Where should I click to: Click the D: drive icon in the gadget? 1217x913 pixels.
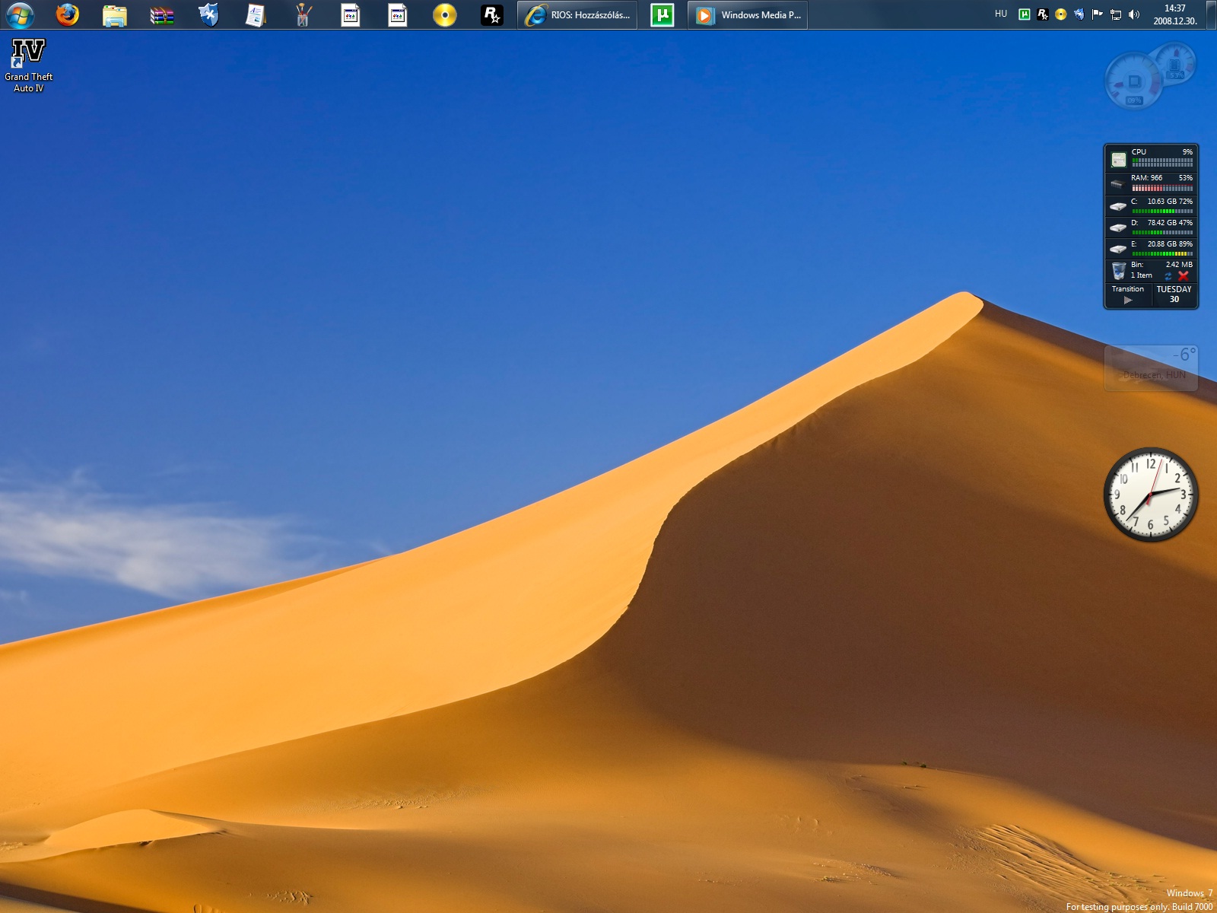point(1117,227)
